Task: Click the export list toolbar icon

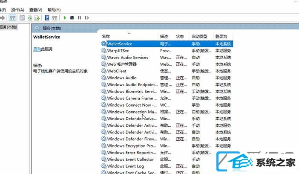Action: point(37,18)
